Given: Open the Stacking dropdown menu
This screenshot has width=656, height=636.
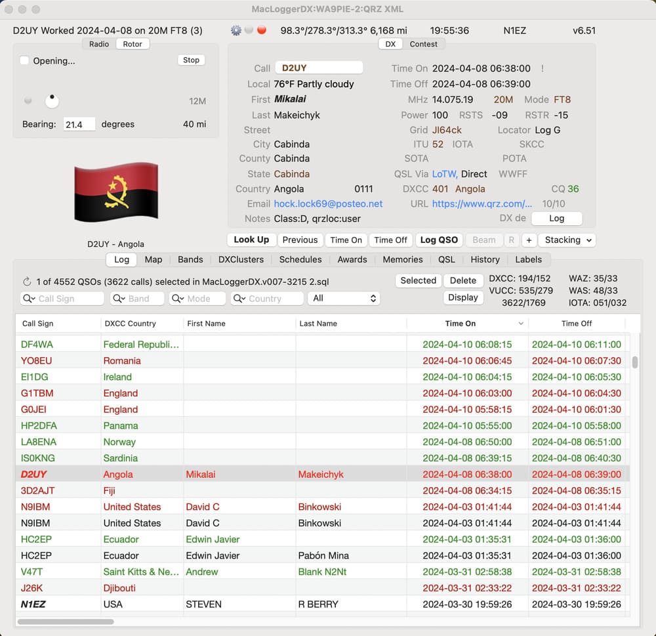Looking at the screenshot, I should (x=567, y=240).
